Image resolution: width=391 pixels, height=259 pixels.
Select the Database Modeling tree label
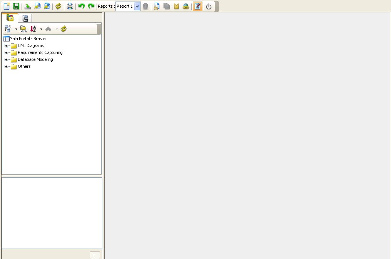(x=35, y=59)
